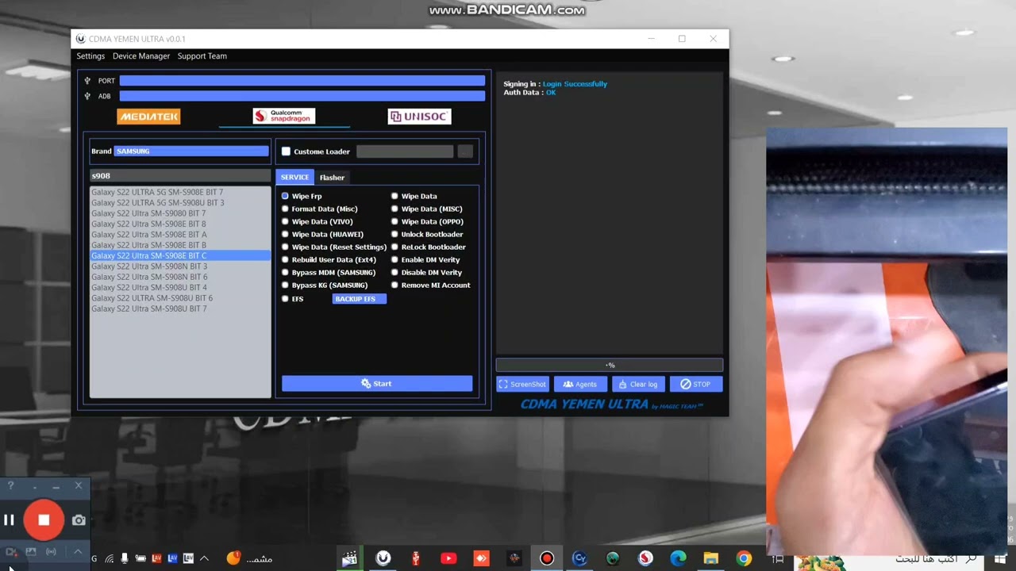Open File Explorer from the taskbar
This screenshot has height=571, width=1016.
coord(711,558)
